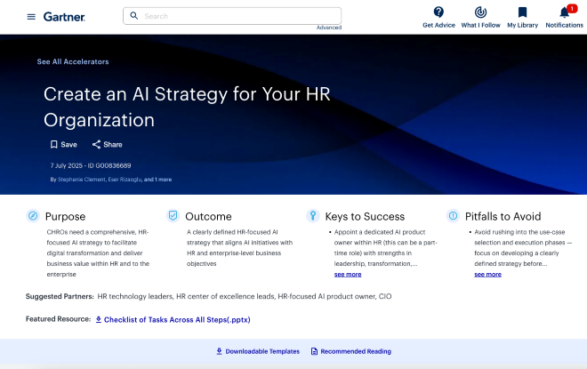The height and width of the screenshot is (369, 587).
Task: Show the 'and 1 more' authors
Action: (x=158, y=180)
